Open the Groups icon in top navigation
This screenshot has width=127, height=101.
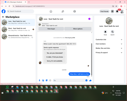[75, 11]
